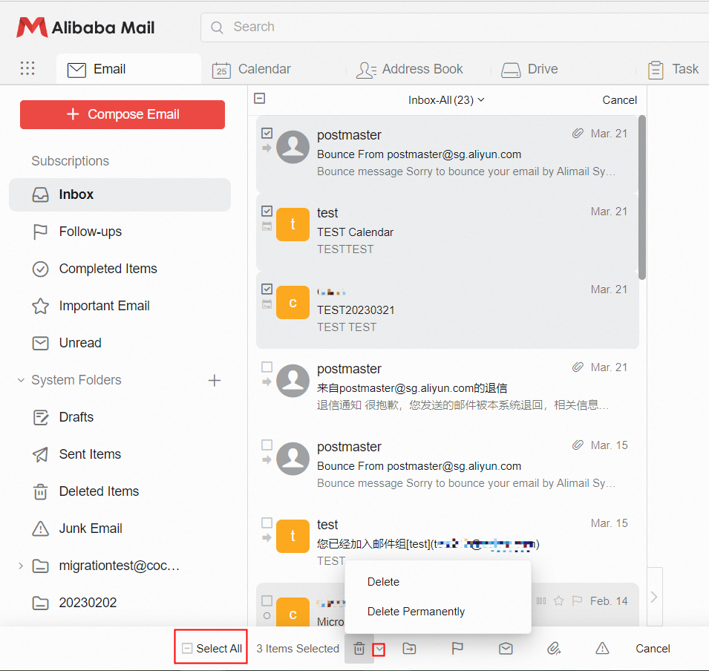Open the Task tab
The image size is (709, 671).
673,69
